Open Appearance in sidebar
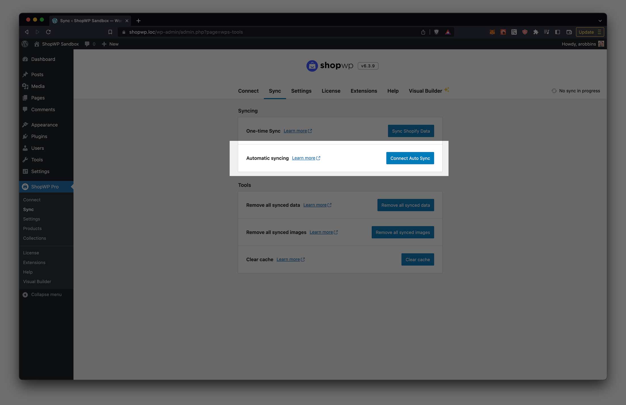626x405 pixels. coord(46,125)
